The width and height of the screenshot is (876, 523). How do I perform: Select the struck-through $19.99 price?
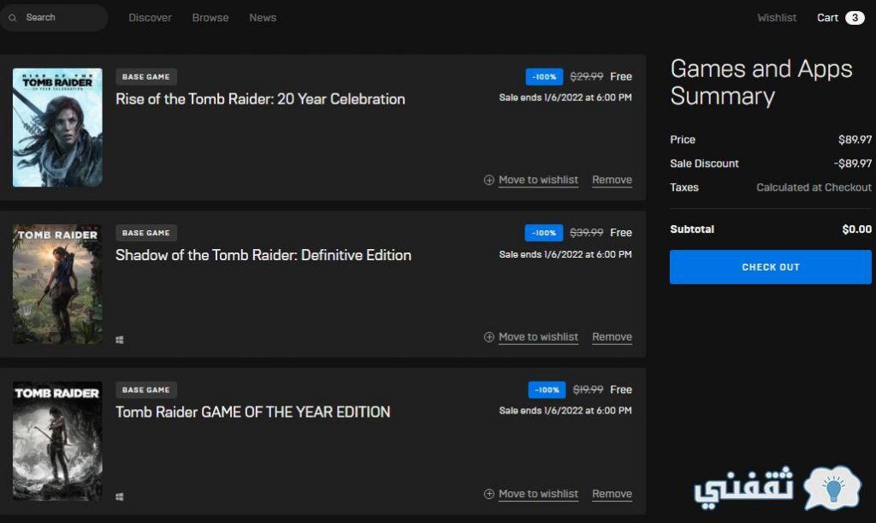coord(588,389)
